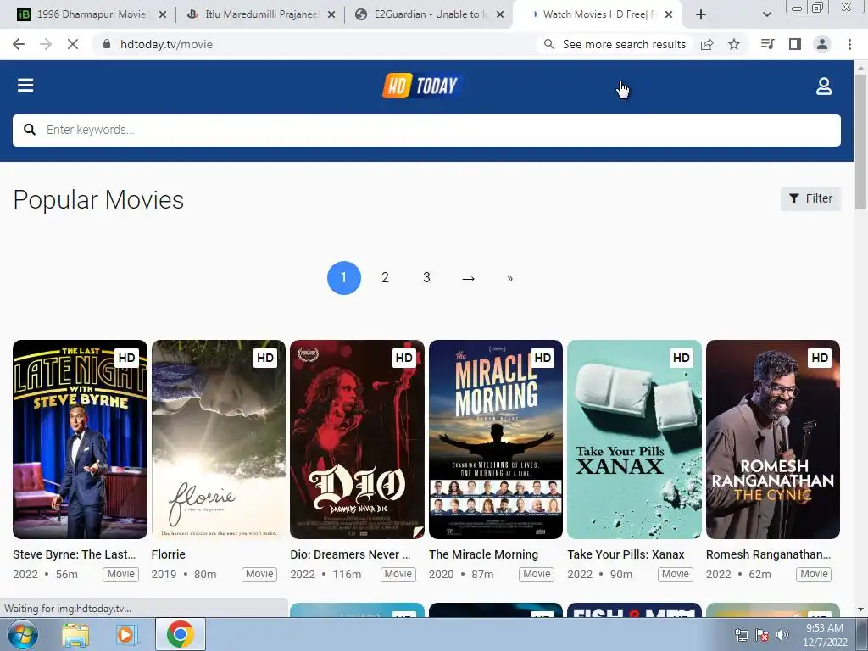The image size is (868, 651).
Task: Bookmark this page with the star icon
Action: (734, 44)
